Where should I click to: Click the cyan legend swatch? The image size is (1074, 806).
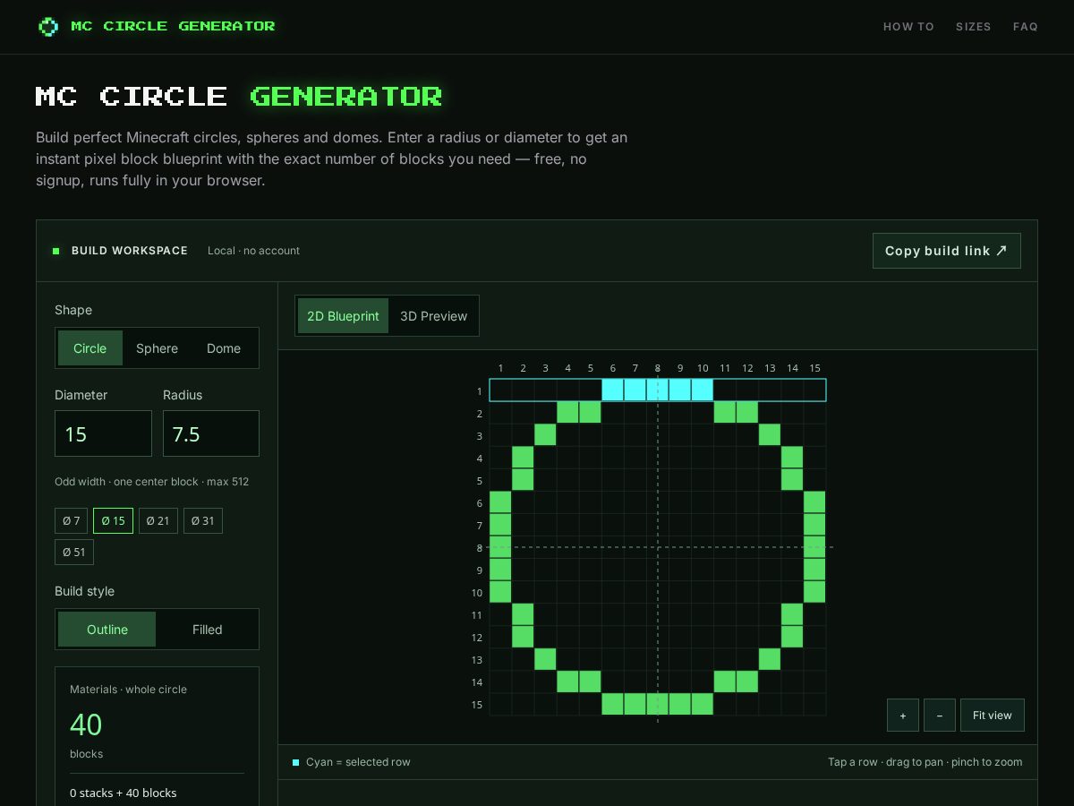click(296, 762)
